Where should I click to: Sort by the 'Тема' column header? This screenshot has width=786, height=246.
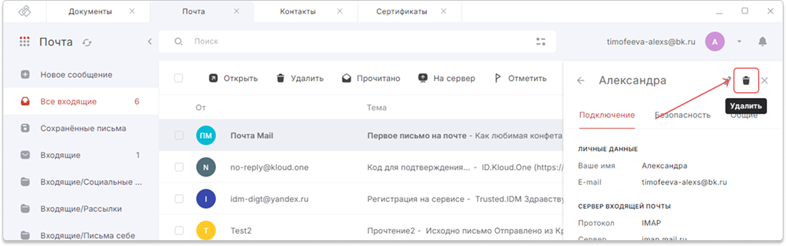[x=377, y=108]
